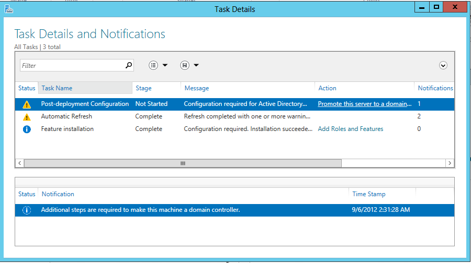Sort by the Task Name column header
This screenshot has width=471, height=263.
click(x=85, y=88)
